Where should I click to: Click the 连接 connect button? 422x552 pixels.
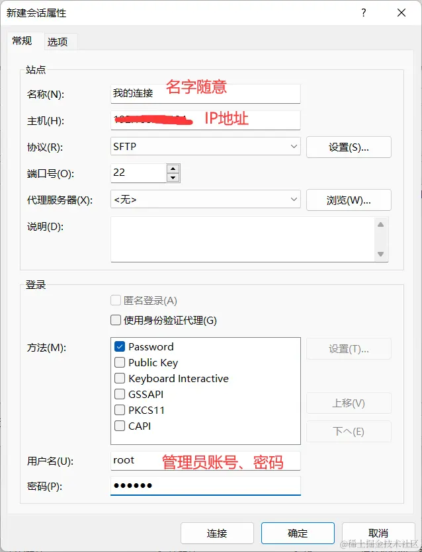217,533
